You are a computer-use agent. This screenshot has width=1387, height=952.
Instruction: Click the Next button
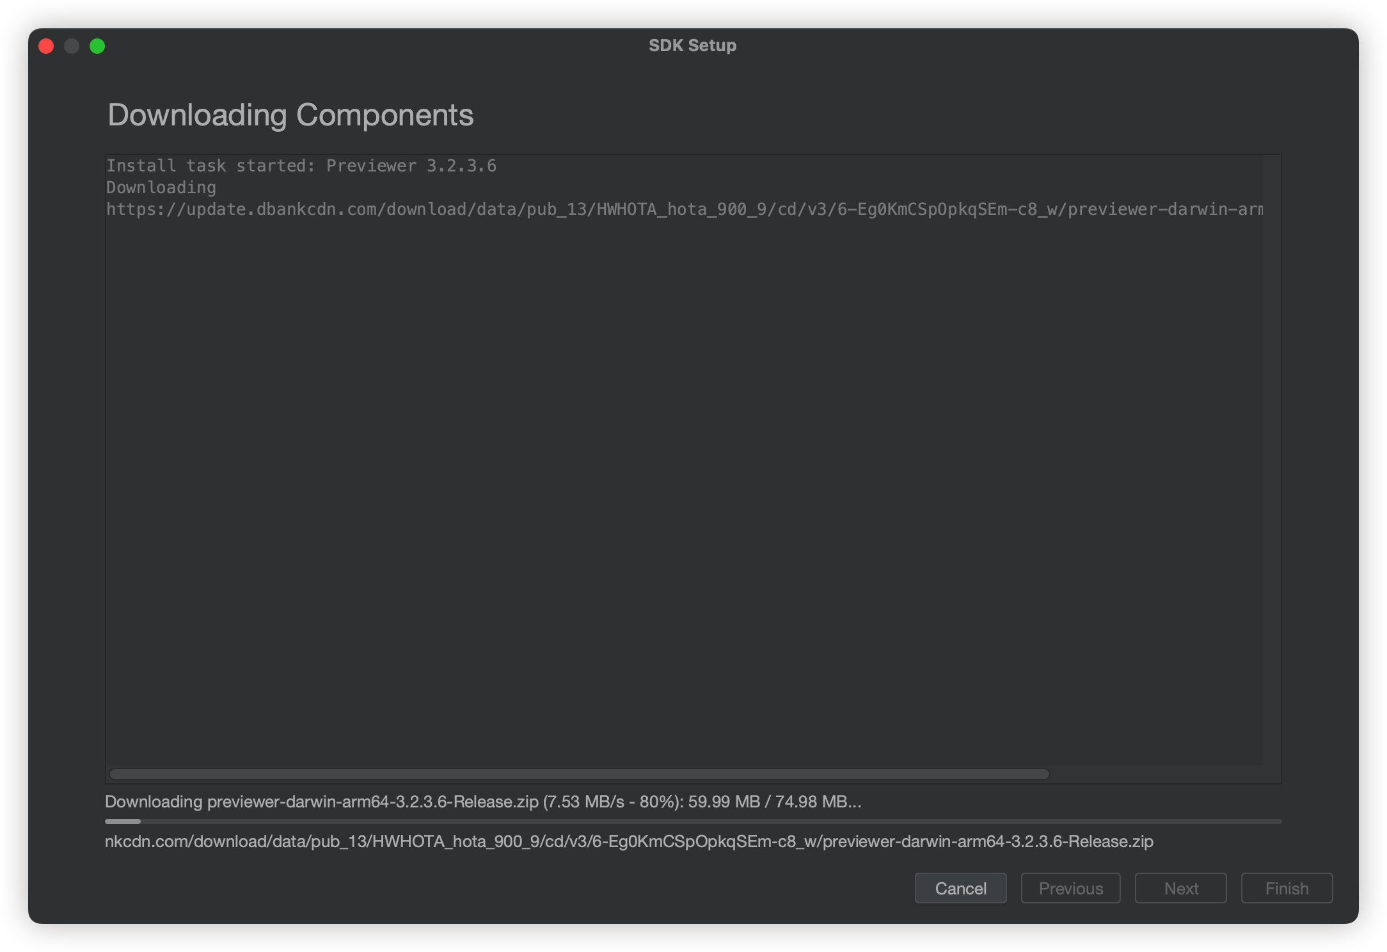pos(1180,888)
